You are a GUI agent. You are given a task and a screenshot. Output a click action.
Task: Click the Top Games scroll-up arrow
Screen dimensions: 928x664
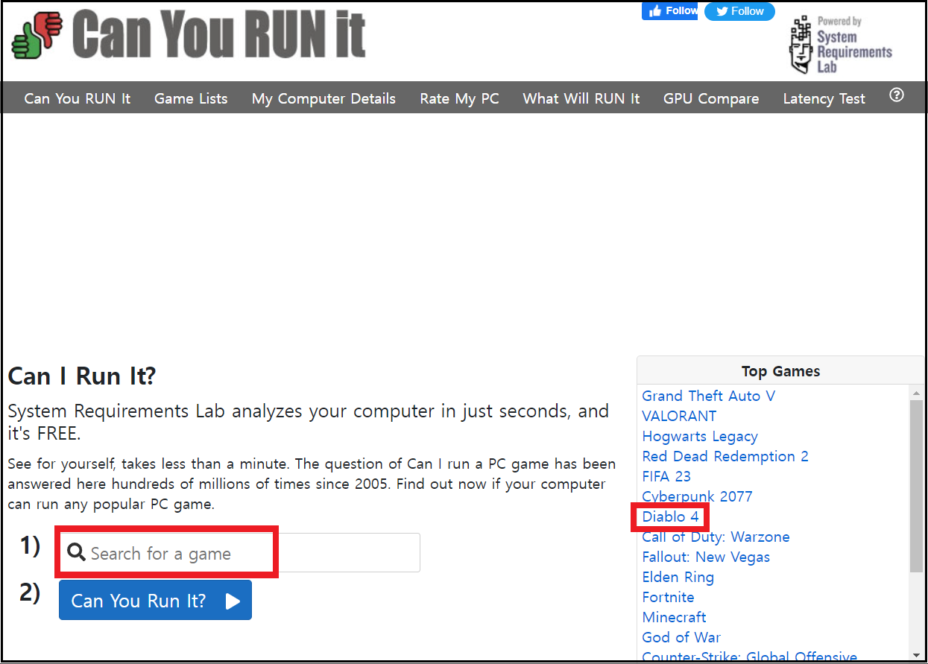point(917,392)
